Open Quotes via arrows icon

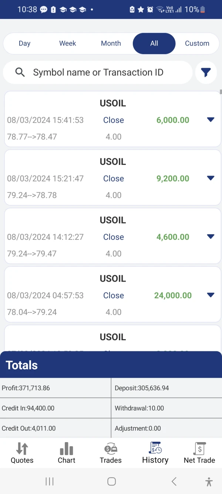(22, 449)
